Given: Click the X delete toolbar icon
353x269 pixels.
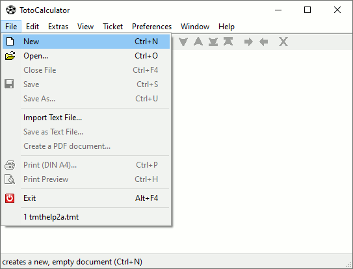Looking at the screenshot, I should (283, 42).
